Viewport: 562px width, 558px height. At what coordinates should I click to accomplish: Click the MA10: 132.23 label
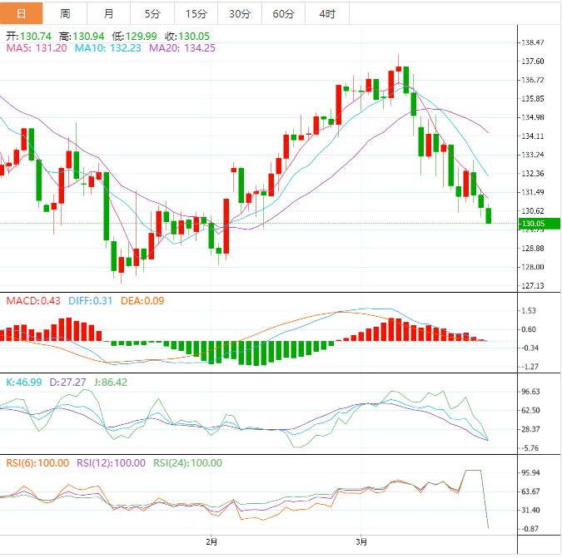coord(108,48)
